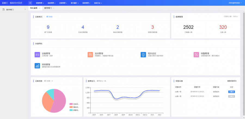This screenshot has height=119, width=245.
Task: Click the 闸门总数：9 text in 设备信息
Action: (48, 81)
